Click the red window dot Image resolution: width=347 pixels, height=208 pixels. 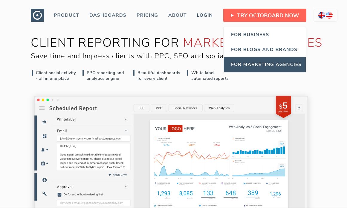(38, 100)
